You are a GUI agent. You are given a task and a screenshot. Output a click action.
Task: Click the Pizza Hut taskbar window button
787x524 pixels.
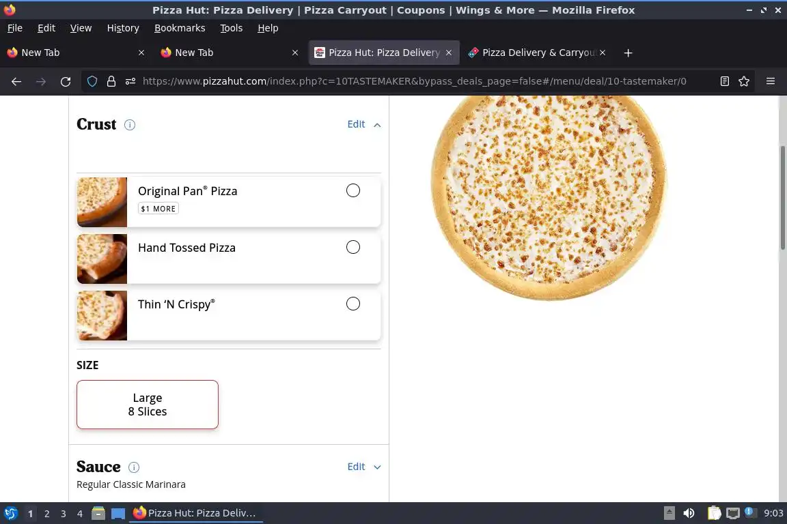point(196,513)
